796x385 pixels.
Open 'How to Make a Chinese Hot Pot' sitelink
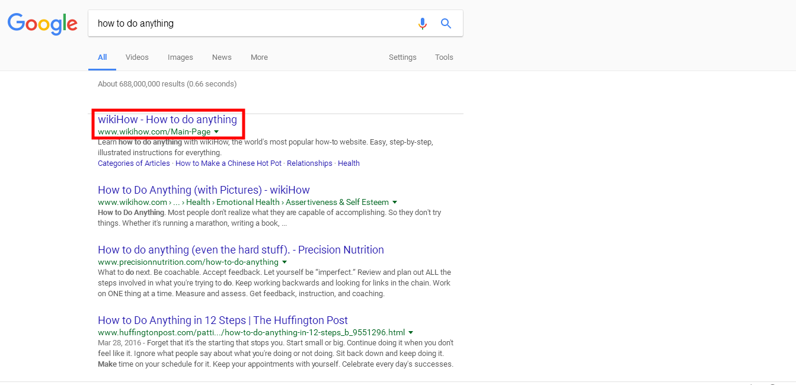click(228, 163)
